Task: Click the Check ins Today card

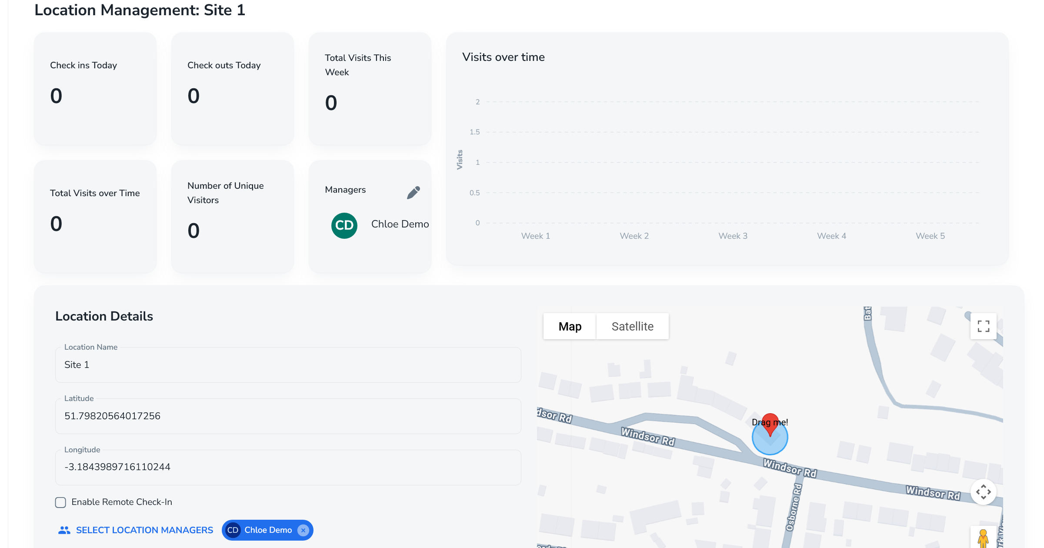Action: tap(95, 89)
